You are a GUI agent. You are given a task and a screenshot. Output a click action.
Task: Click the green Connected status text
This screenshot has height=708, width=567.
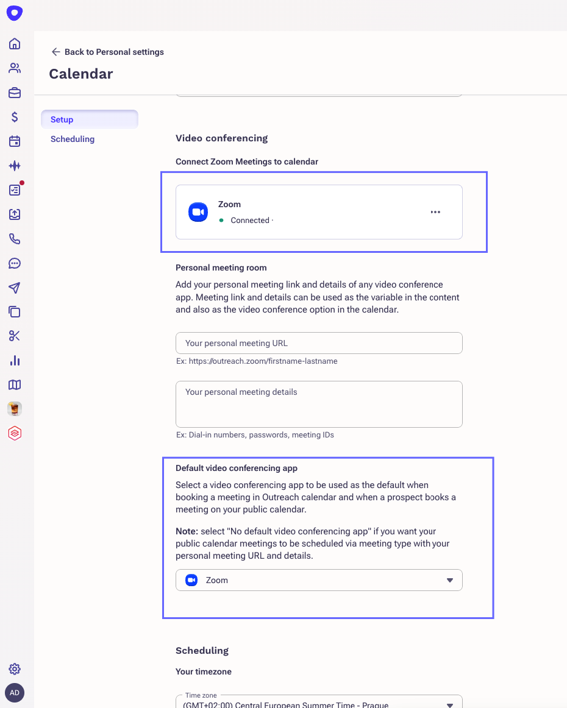coord(250,221)
